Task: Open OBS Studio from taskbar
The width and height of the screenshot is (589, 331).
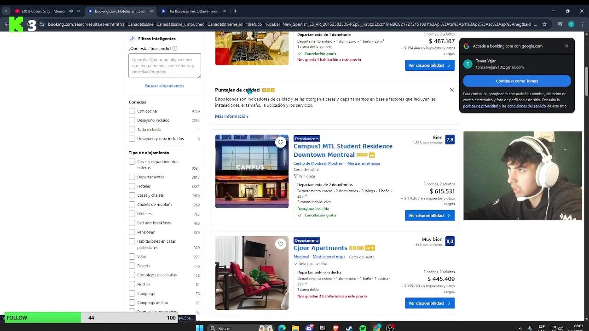Action: [390, 328]
